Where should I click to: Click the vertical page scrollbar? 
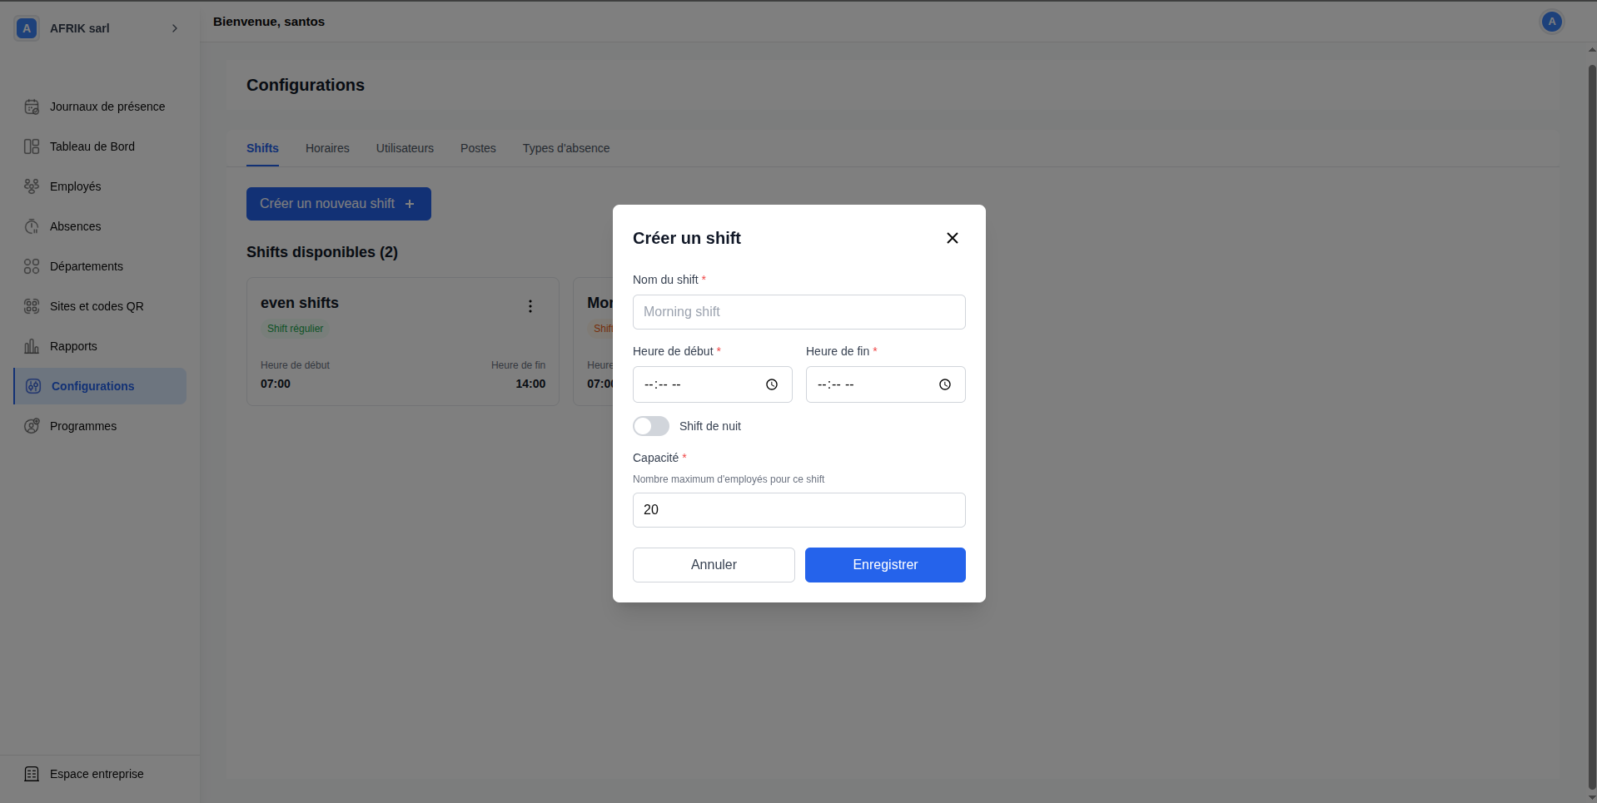(x=1592, y=416)
